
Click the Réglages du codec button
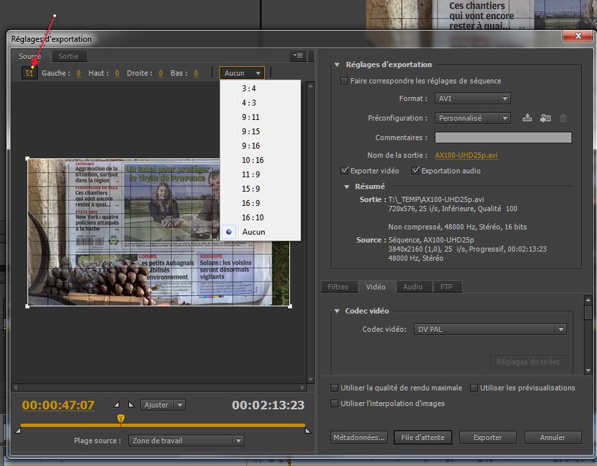coord(528,362)
